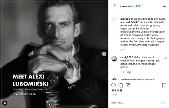Save post with bookmark icon

(164, 85)
